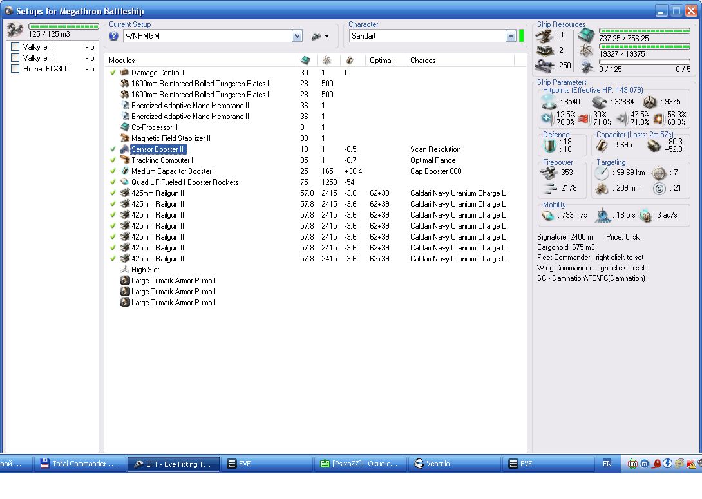Click the Quad LiF Booster Rockets icon
The height and width of the screenshot is (499, 702).
tap(125, 182)
